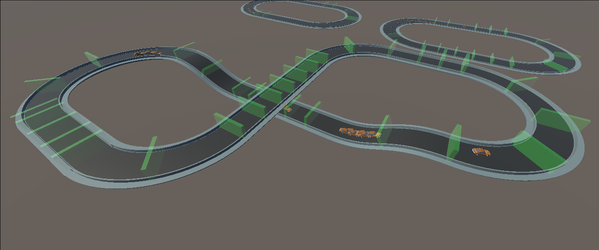
Task: Pick the orange cars on the upper-left bend
Action: pos(148,53)
